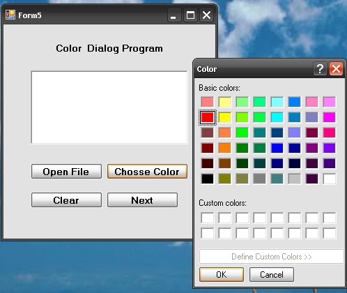Select the first custom color slot

coord(208,218)
